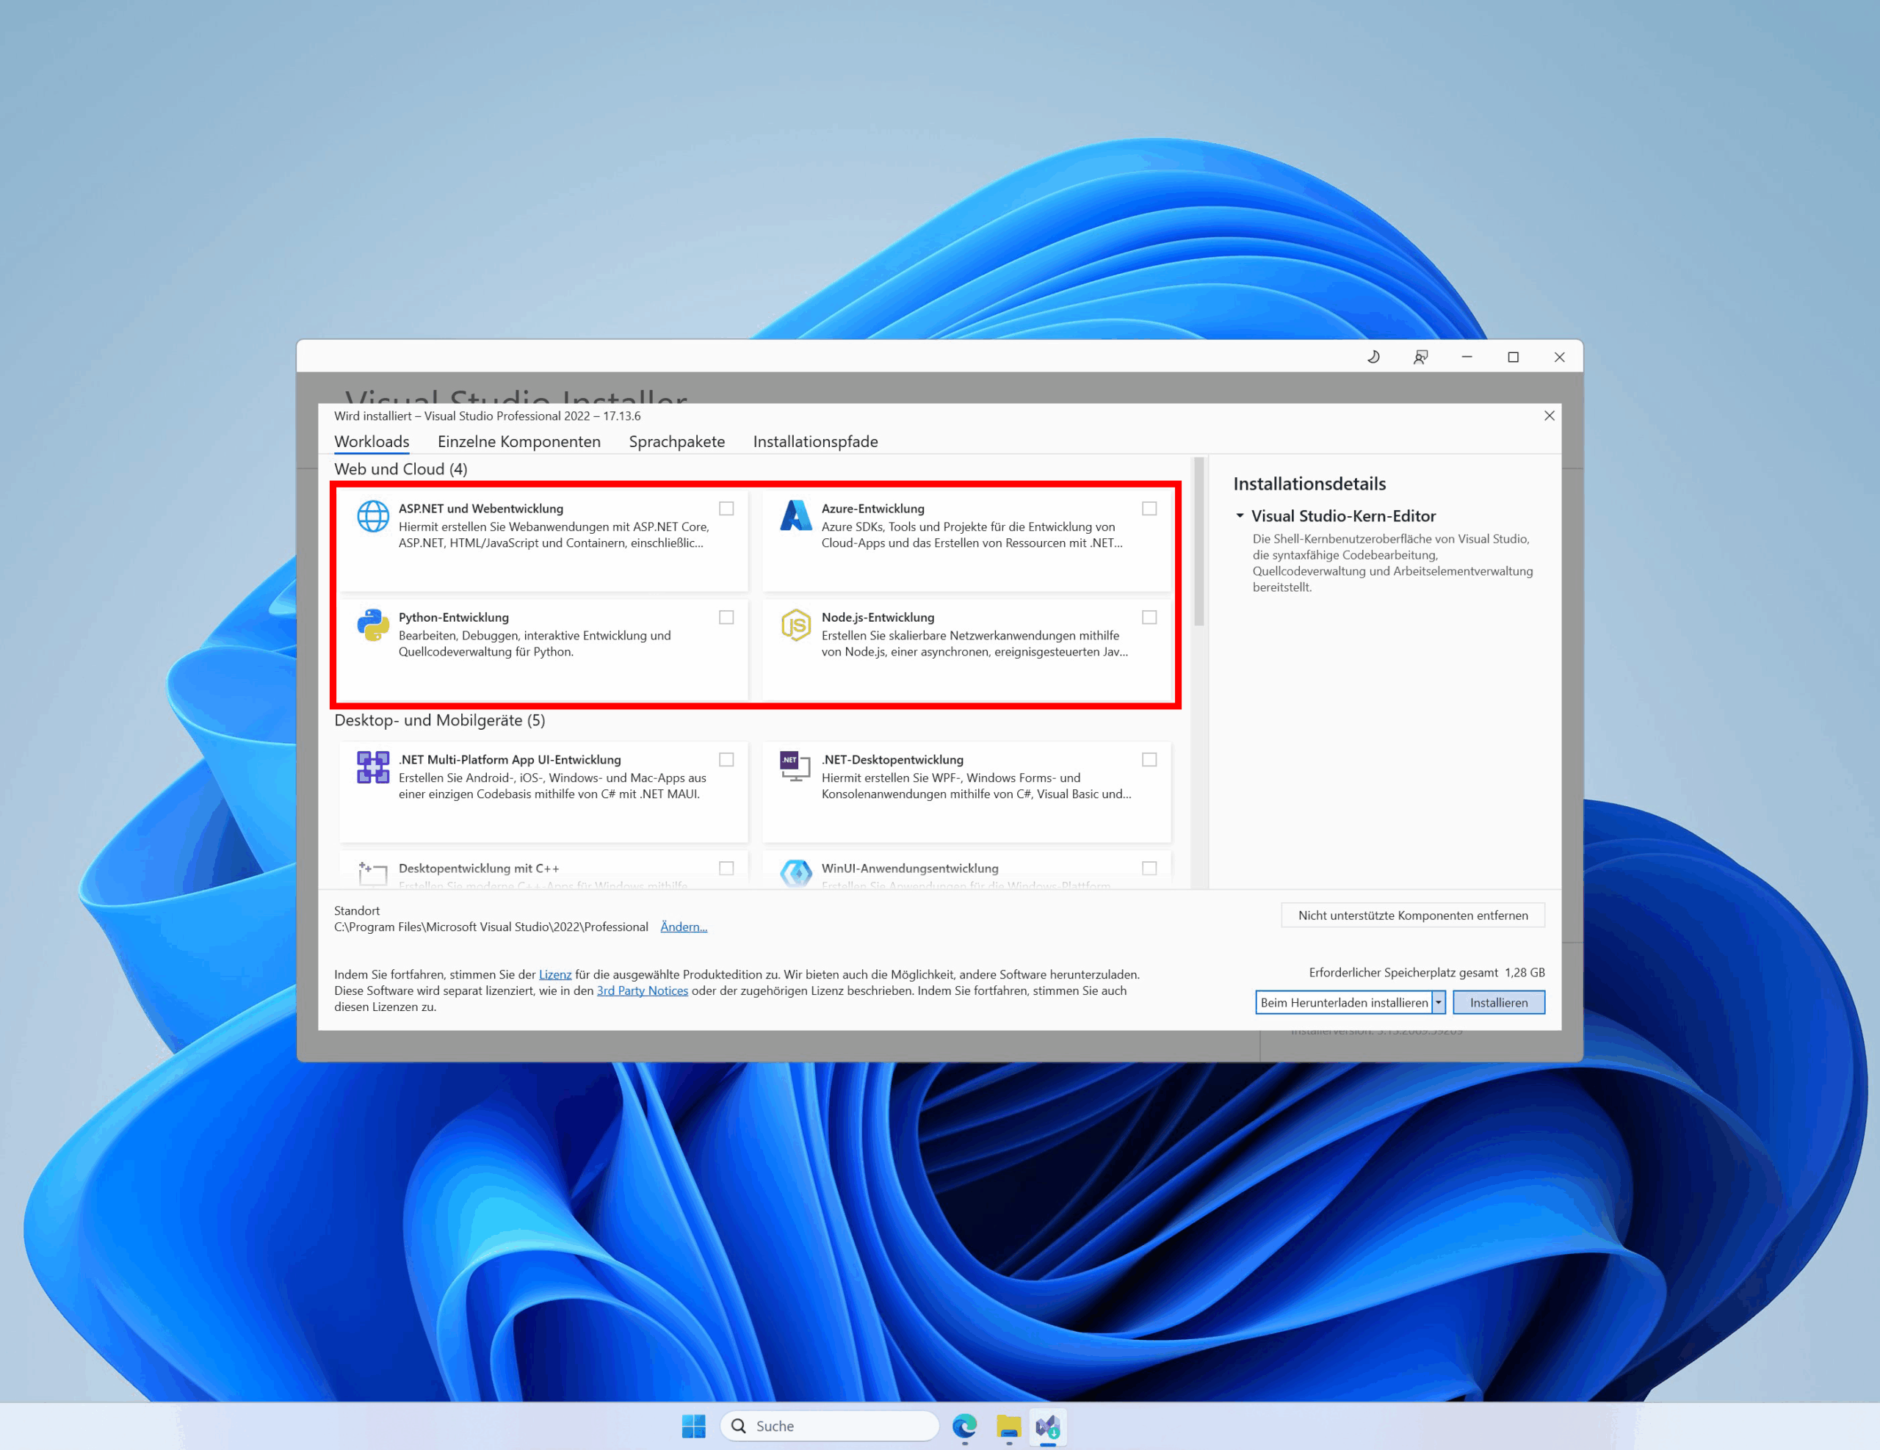
Task: Go to the Installationspfade tab
Action: pyautogui.click(x=815, y=441)
